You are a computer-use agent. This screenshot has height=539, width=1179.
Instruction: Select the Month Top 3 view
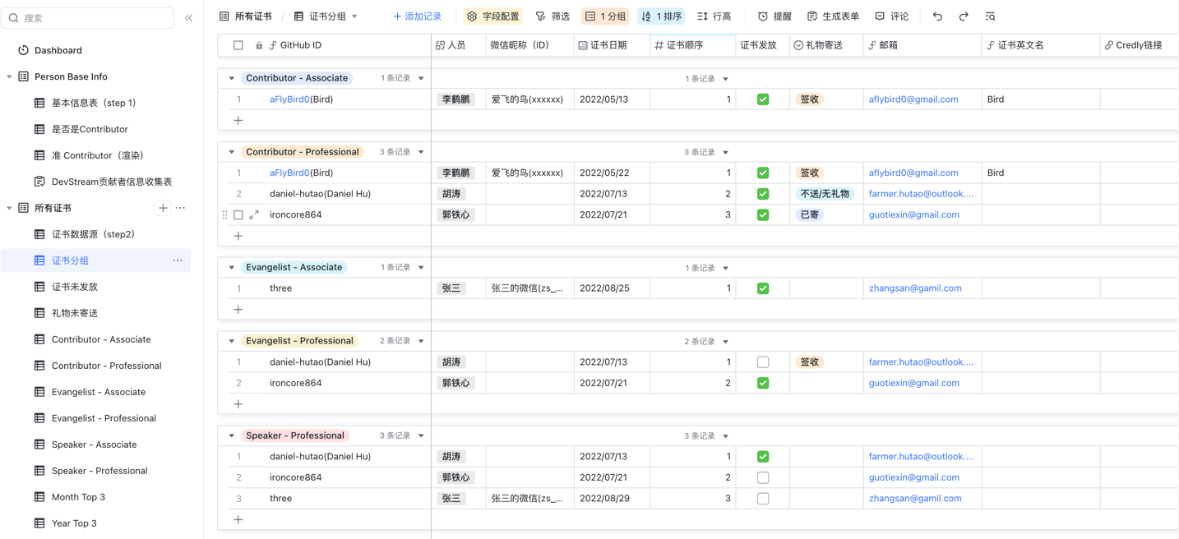point(78,497)
